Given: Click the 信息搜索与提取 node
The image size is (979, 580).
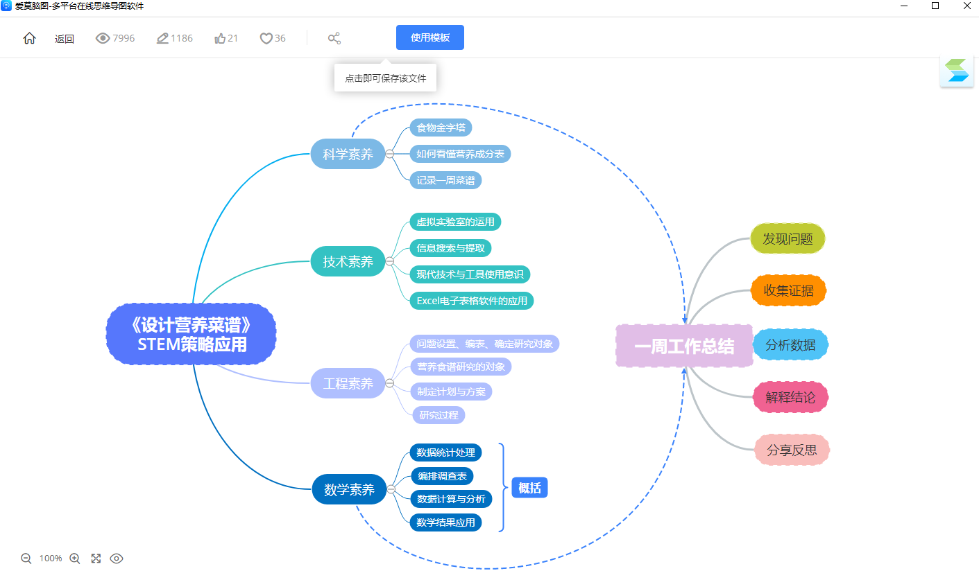Looking at the screenshot, I should [450, 247].
